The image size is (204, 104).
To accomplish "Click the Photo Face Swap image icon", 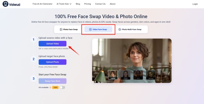I will 61,29.
